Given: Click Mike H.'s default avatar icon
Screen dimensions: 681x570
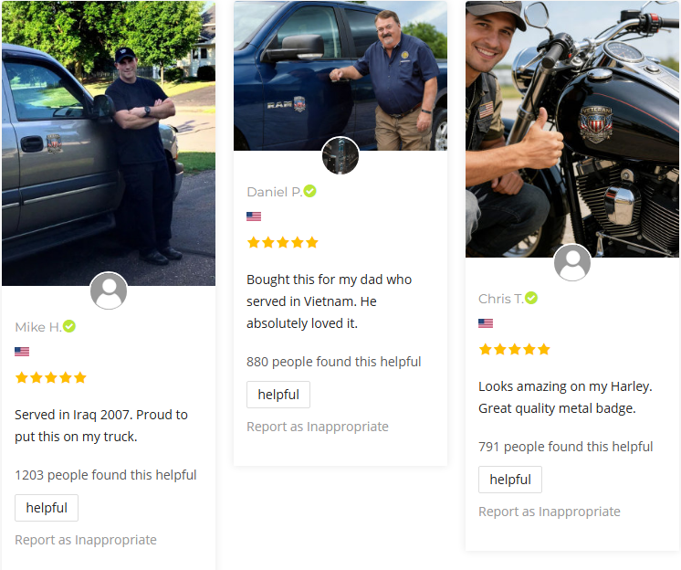Looking at the screenshot, I should point(109,290).
